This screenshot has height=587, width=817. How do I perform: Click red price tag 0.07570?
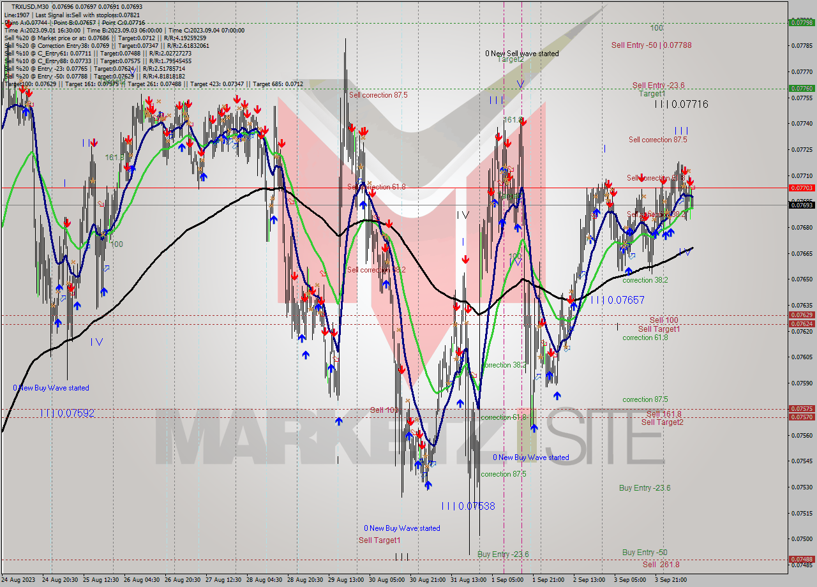(x=802, y=417)
